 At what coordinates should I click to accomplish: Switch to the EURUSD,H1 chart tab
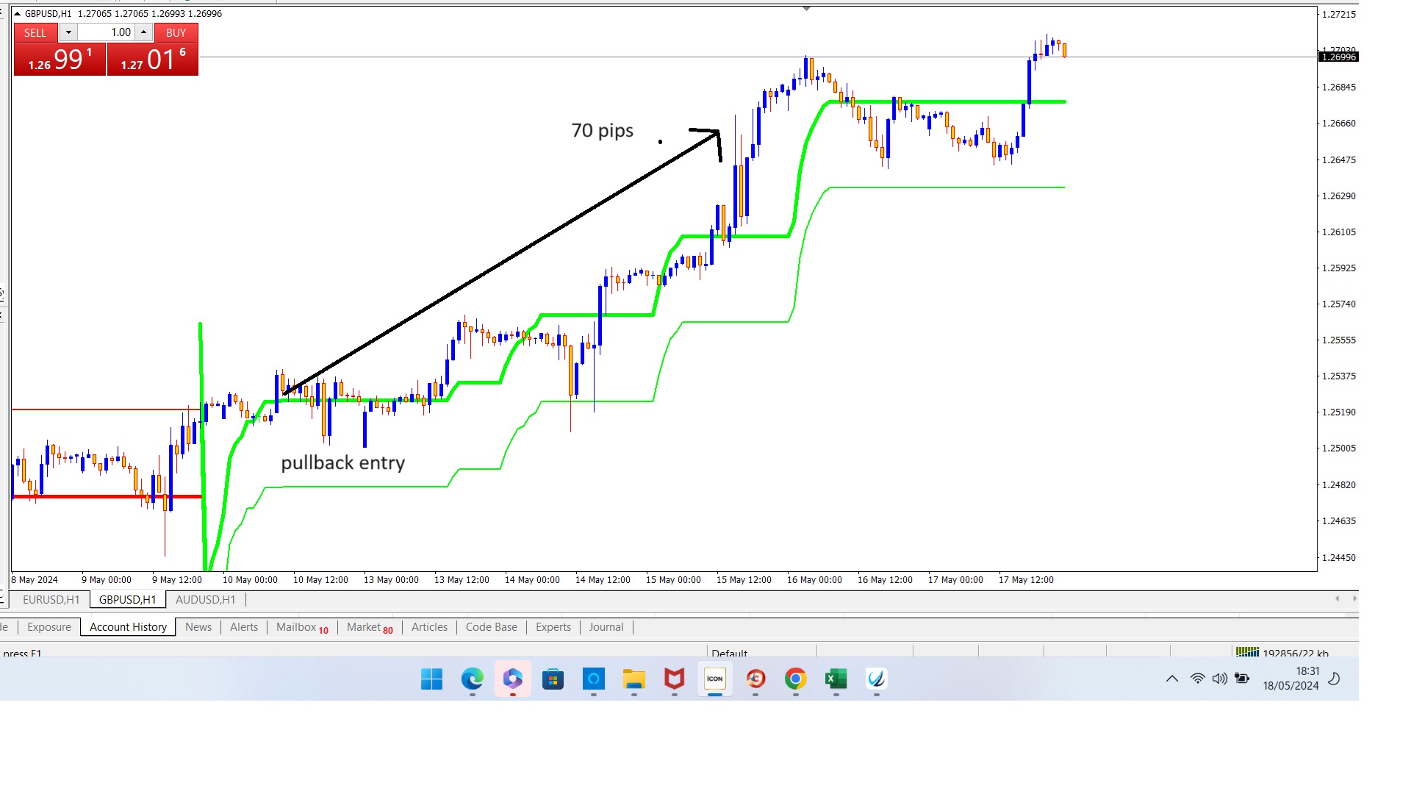pyautogui.click(x=51, y=600)
